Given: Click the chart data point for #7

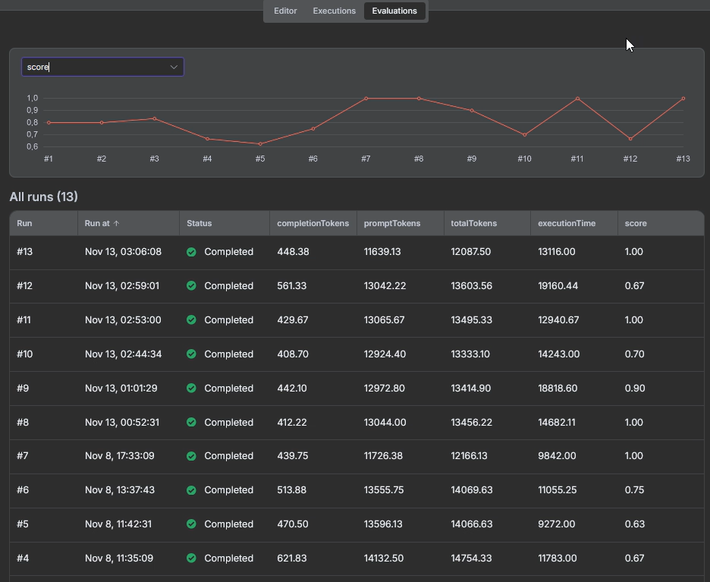Looking at the screenshot, I should (x=366, y=99).
